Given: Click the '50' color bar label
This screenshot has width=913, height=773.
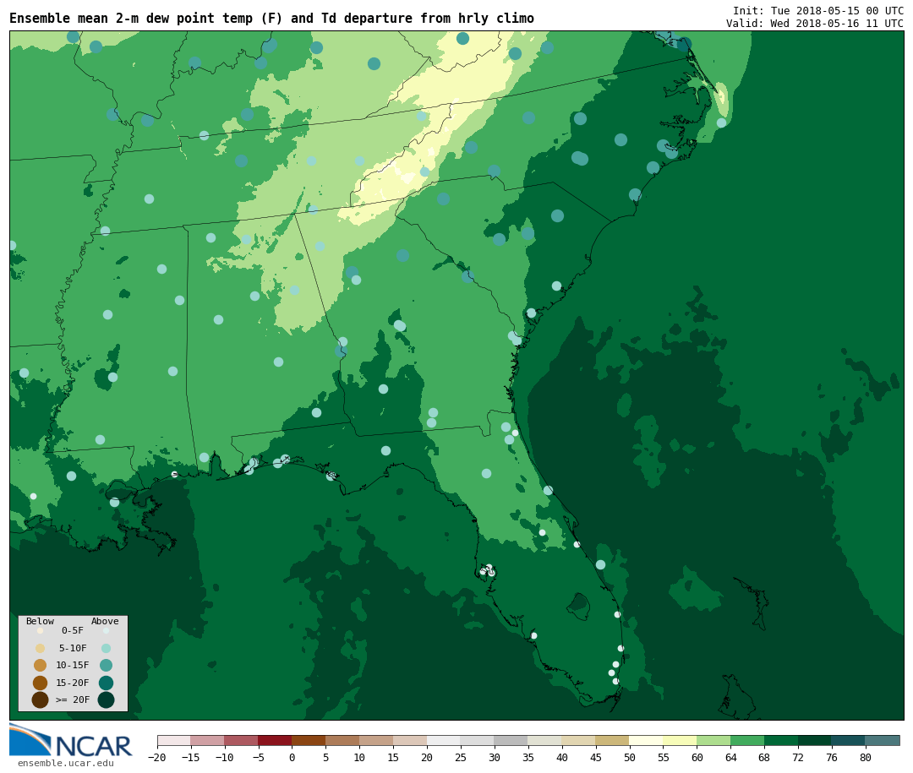Looking at the screenshot, I should click(630, 757).
